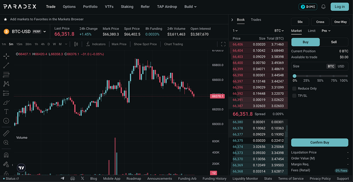This screenshot has height=182, width=353.
Task: Switch order side to Sell
Action: [x=334, y=42]
